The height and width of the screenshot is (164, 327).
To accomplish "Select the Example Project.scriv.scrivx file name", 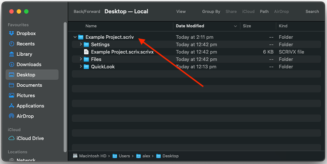I will [x=122, y=52].
